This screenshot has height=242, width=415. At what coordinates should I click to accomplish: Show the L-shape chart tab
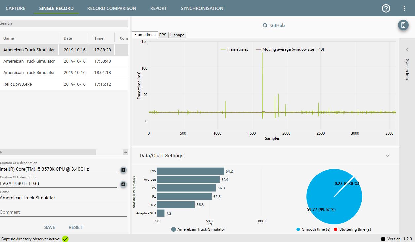(177, 35)
